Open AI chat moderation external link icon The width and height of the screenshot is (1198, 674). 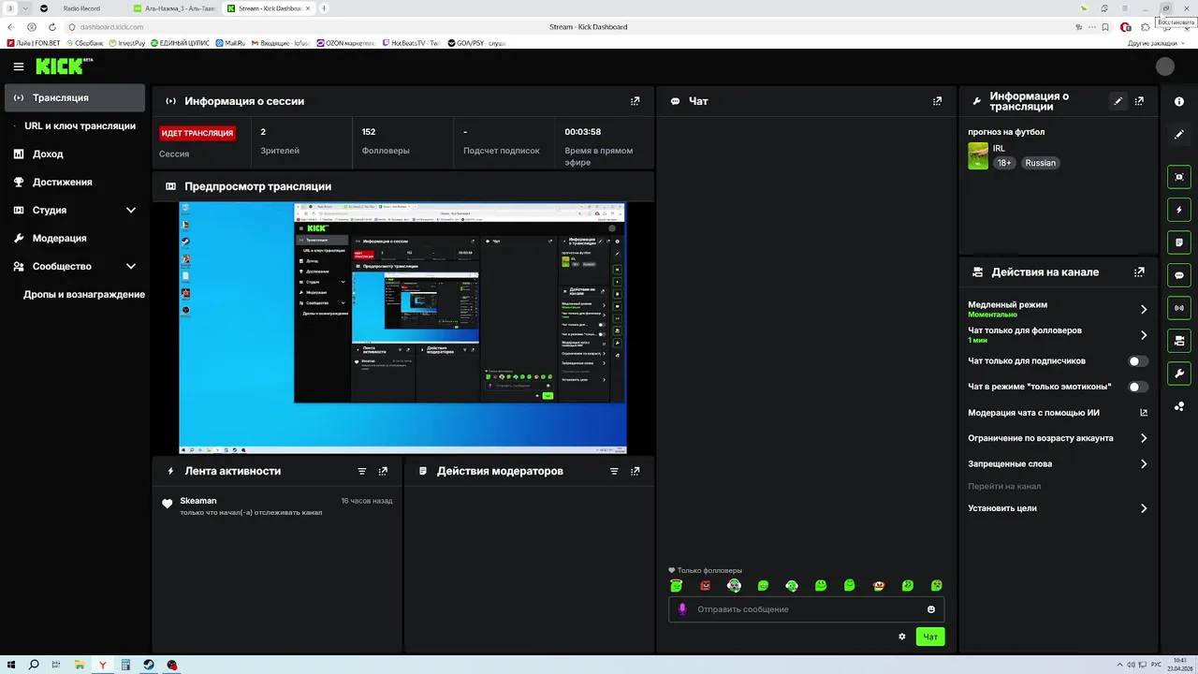tap(1144, 413)
